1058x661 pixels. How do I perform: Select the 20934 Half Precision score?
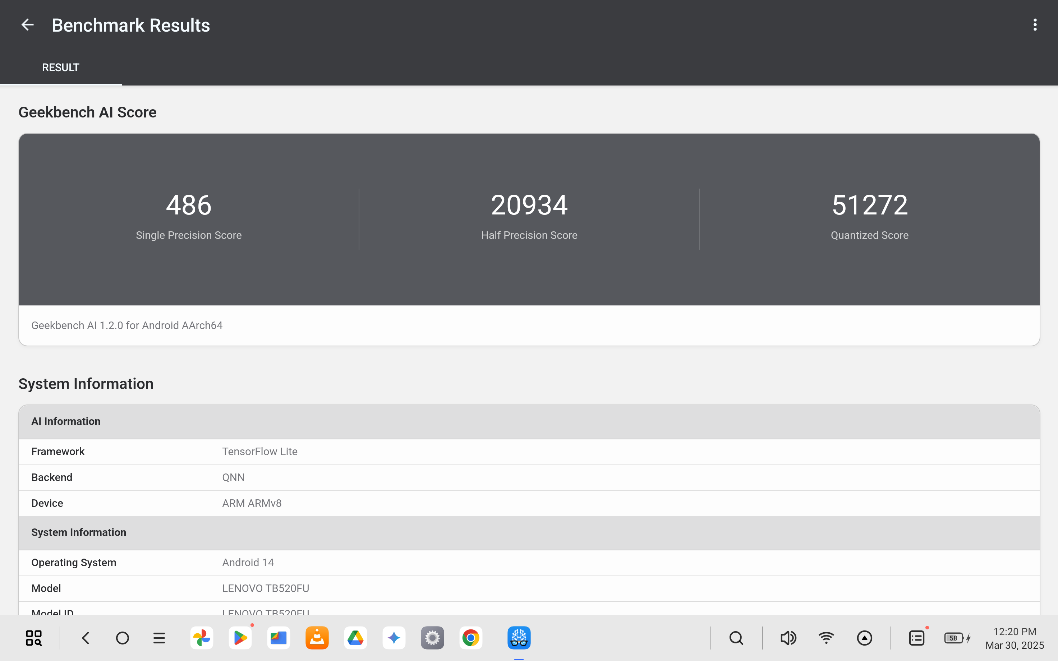coord(529,205)
